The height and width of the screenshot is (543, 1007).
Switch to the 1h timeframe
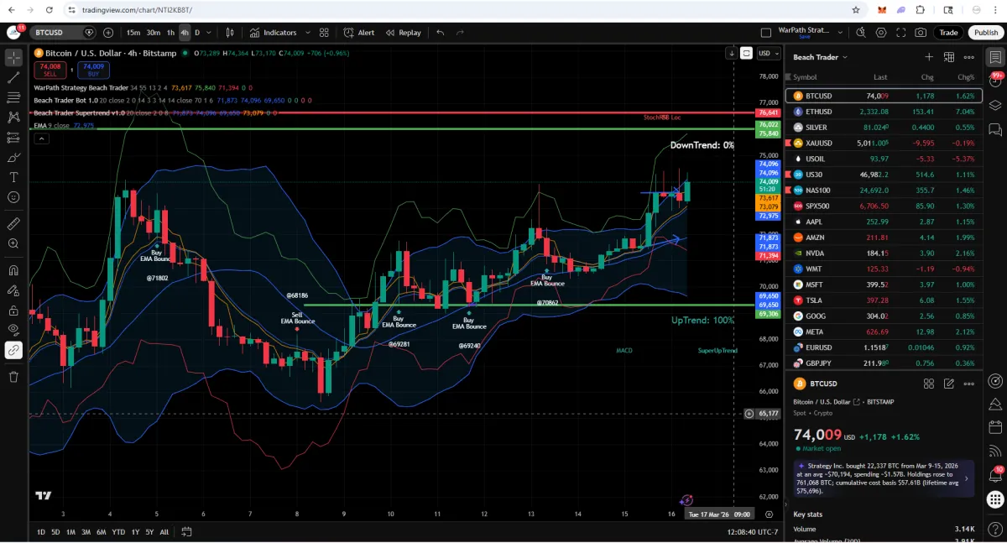[170, 33]
